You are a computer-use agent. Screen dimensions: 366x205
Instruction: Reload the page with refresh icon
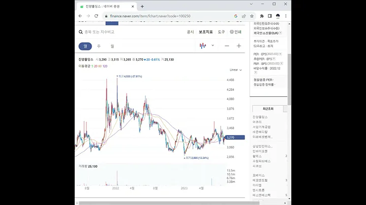[96, 16]
